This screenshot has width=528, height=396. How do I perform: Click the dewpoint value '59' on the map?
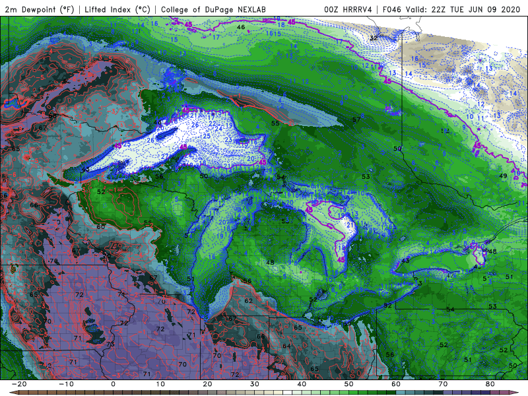pos(348,324)
